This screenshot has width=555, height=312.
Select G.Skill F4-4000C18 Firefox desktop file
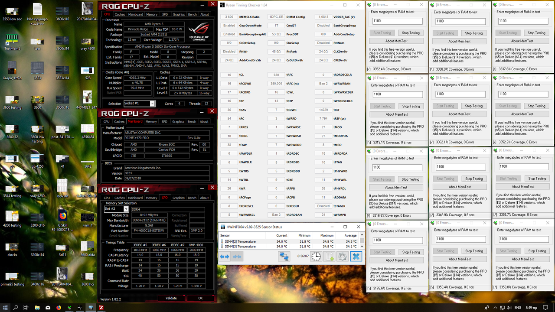coord(62,220)
